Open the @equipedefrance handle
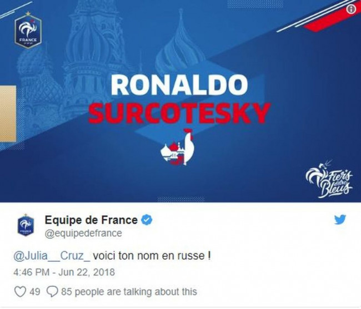Screen dimensions: 361x309 click(x=83, y=234)
